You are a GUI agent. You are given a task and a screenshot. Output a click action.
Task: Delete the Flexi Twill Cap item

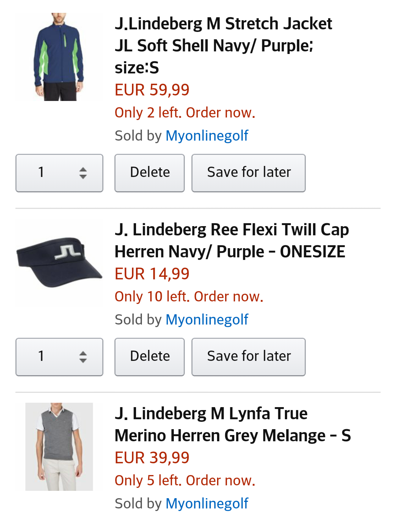(x=150, y=357)
